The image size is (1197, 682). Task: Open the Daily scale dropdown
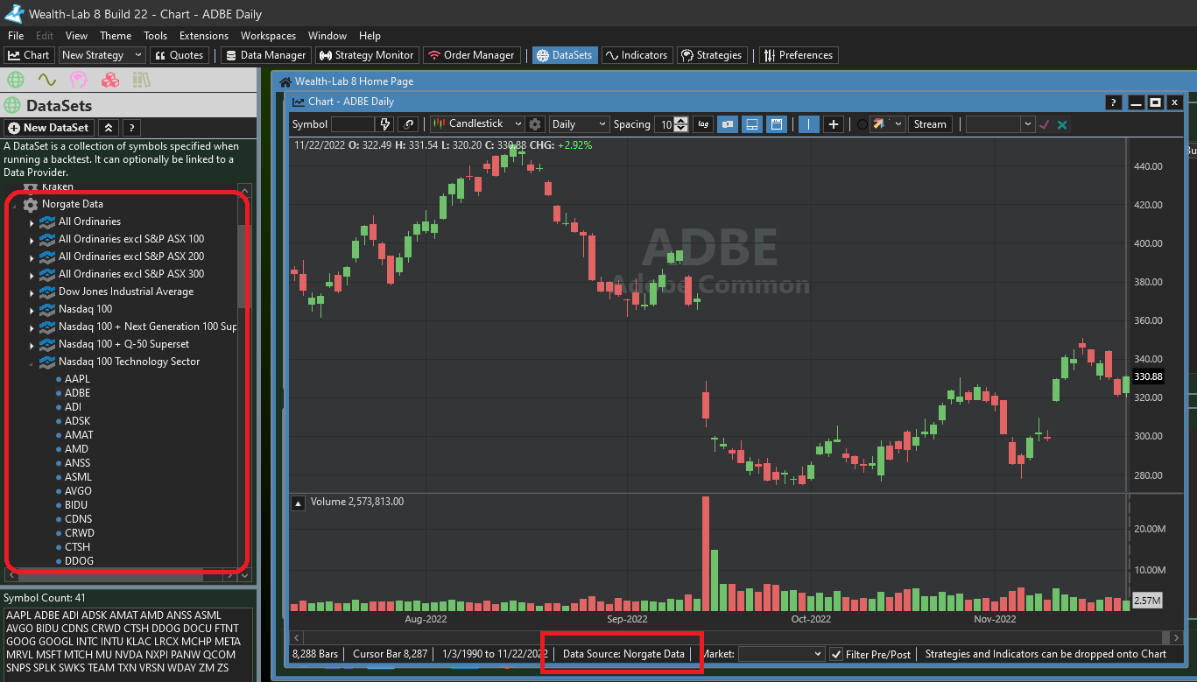click(578, 124)
